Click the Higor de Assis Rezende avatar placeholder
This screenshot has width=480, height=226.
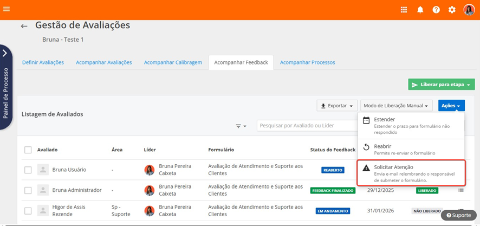(x=43, y=210)
